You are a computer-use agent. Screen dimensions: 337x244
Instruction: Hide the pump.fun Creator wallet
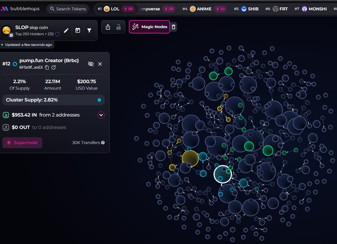pos(91,64)
